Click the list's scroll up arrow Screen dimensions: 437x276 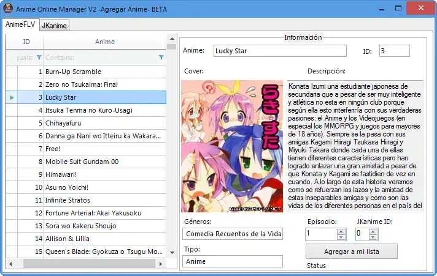tap(172, 39)
